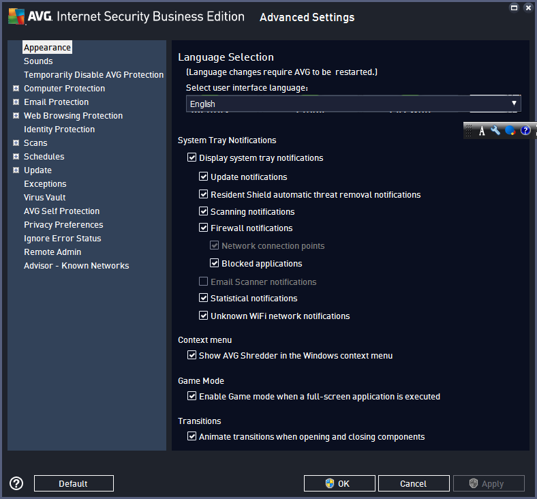Toggle Resident Shield automatic threat removal notifications
The image size is (537, 499).
coord(204,194)
